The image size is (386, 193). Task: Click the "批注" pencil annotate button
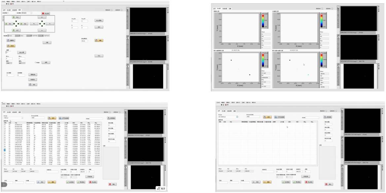point(162,188)
